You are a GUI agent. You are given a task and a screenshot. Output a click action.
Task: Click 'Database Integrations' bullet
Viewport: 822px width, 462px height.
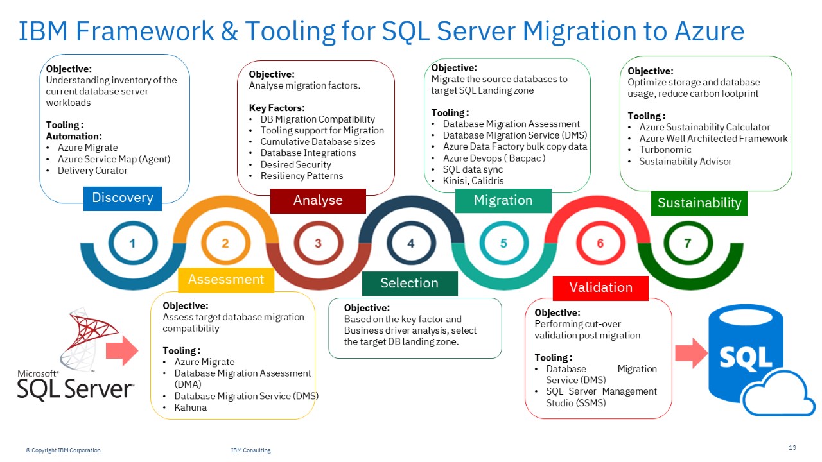coord(308,153)
